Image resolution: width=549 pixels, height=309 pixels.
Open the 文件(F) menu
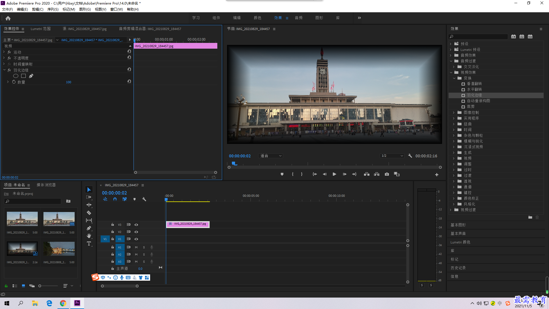point(7,9)
